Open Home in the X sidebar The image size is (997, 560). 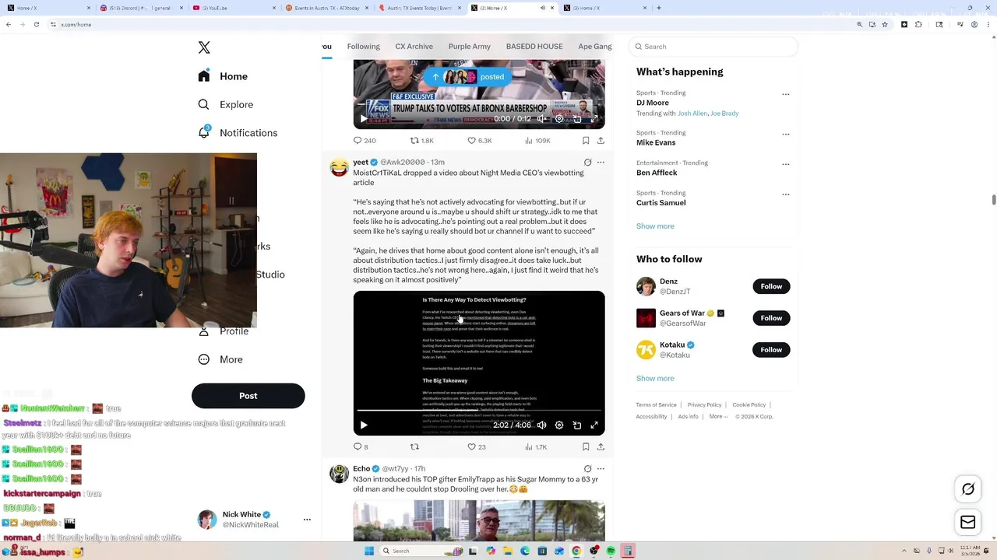224,76
